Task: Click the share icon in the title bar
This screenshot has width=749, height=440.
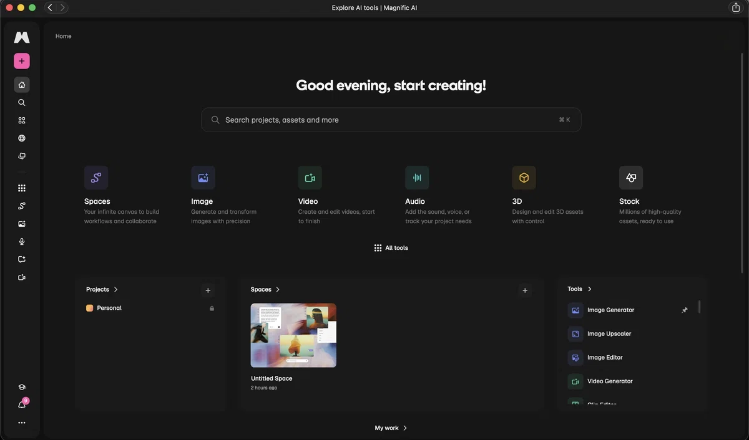Action: [x=735, y=7]
